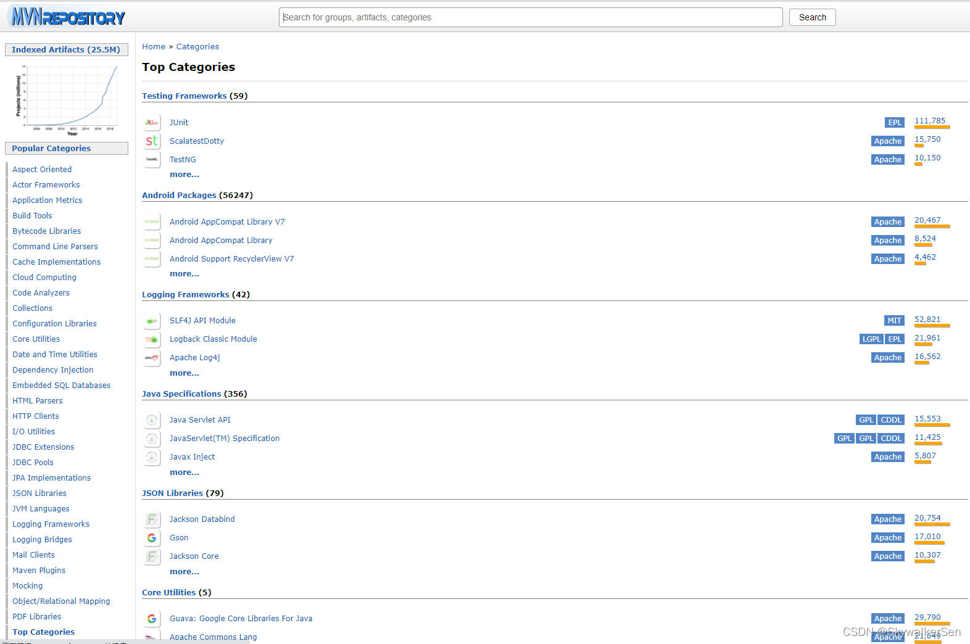Click EPL license badge for JUnit

pos(895,123)
